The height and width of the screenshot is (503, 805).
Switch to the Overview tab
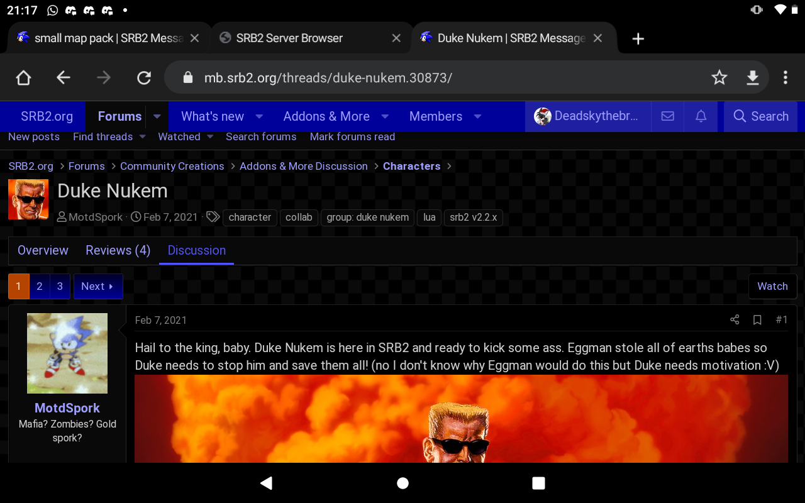[x=43, y=250]
